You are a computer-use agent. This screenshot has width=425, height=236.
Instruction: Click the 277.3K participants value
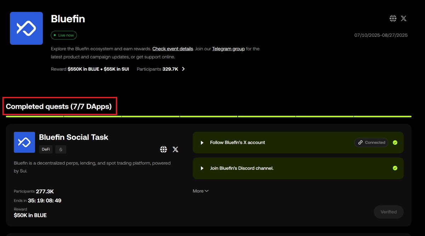coord(45,191)
